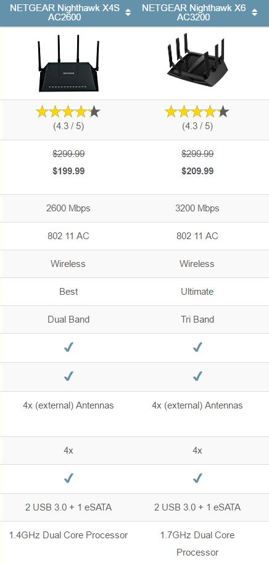Sort by the Nighthawk X6 AC3200 column arrows
Image resolution: width=269 pixels, height=563 pixels.
click(x=254, y=12)
